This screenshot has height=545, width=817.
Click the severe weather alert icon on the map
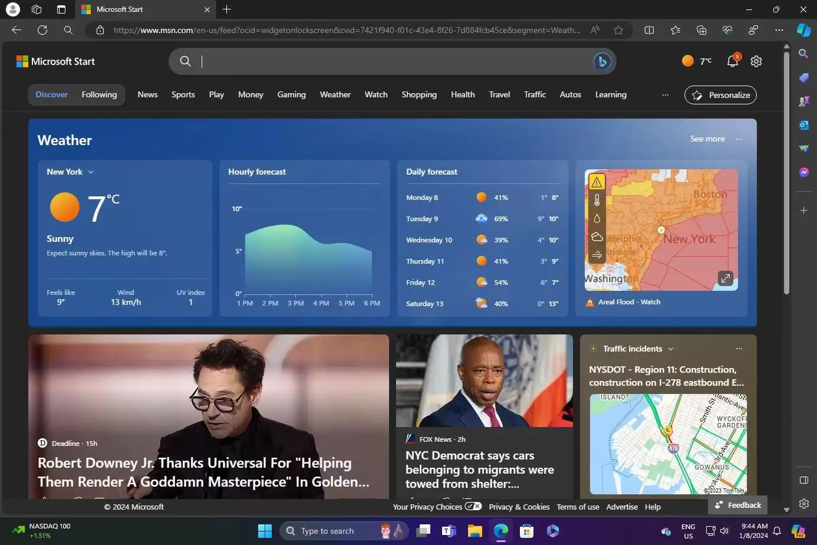tap(597, 182)
